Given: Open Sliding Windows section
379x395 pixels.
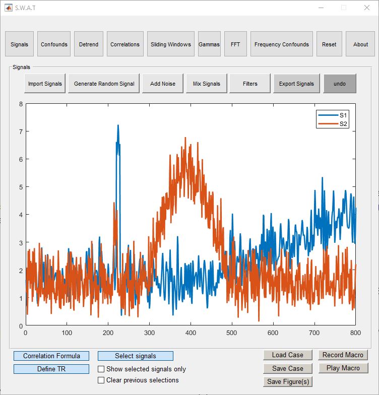Looking at the screenshot, I should click(x=170, y=44).
